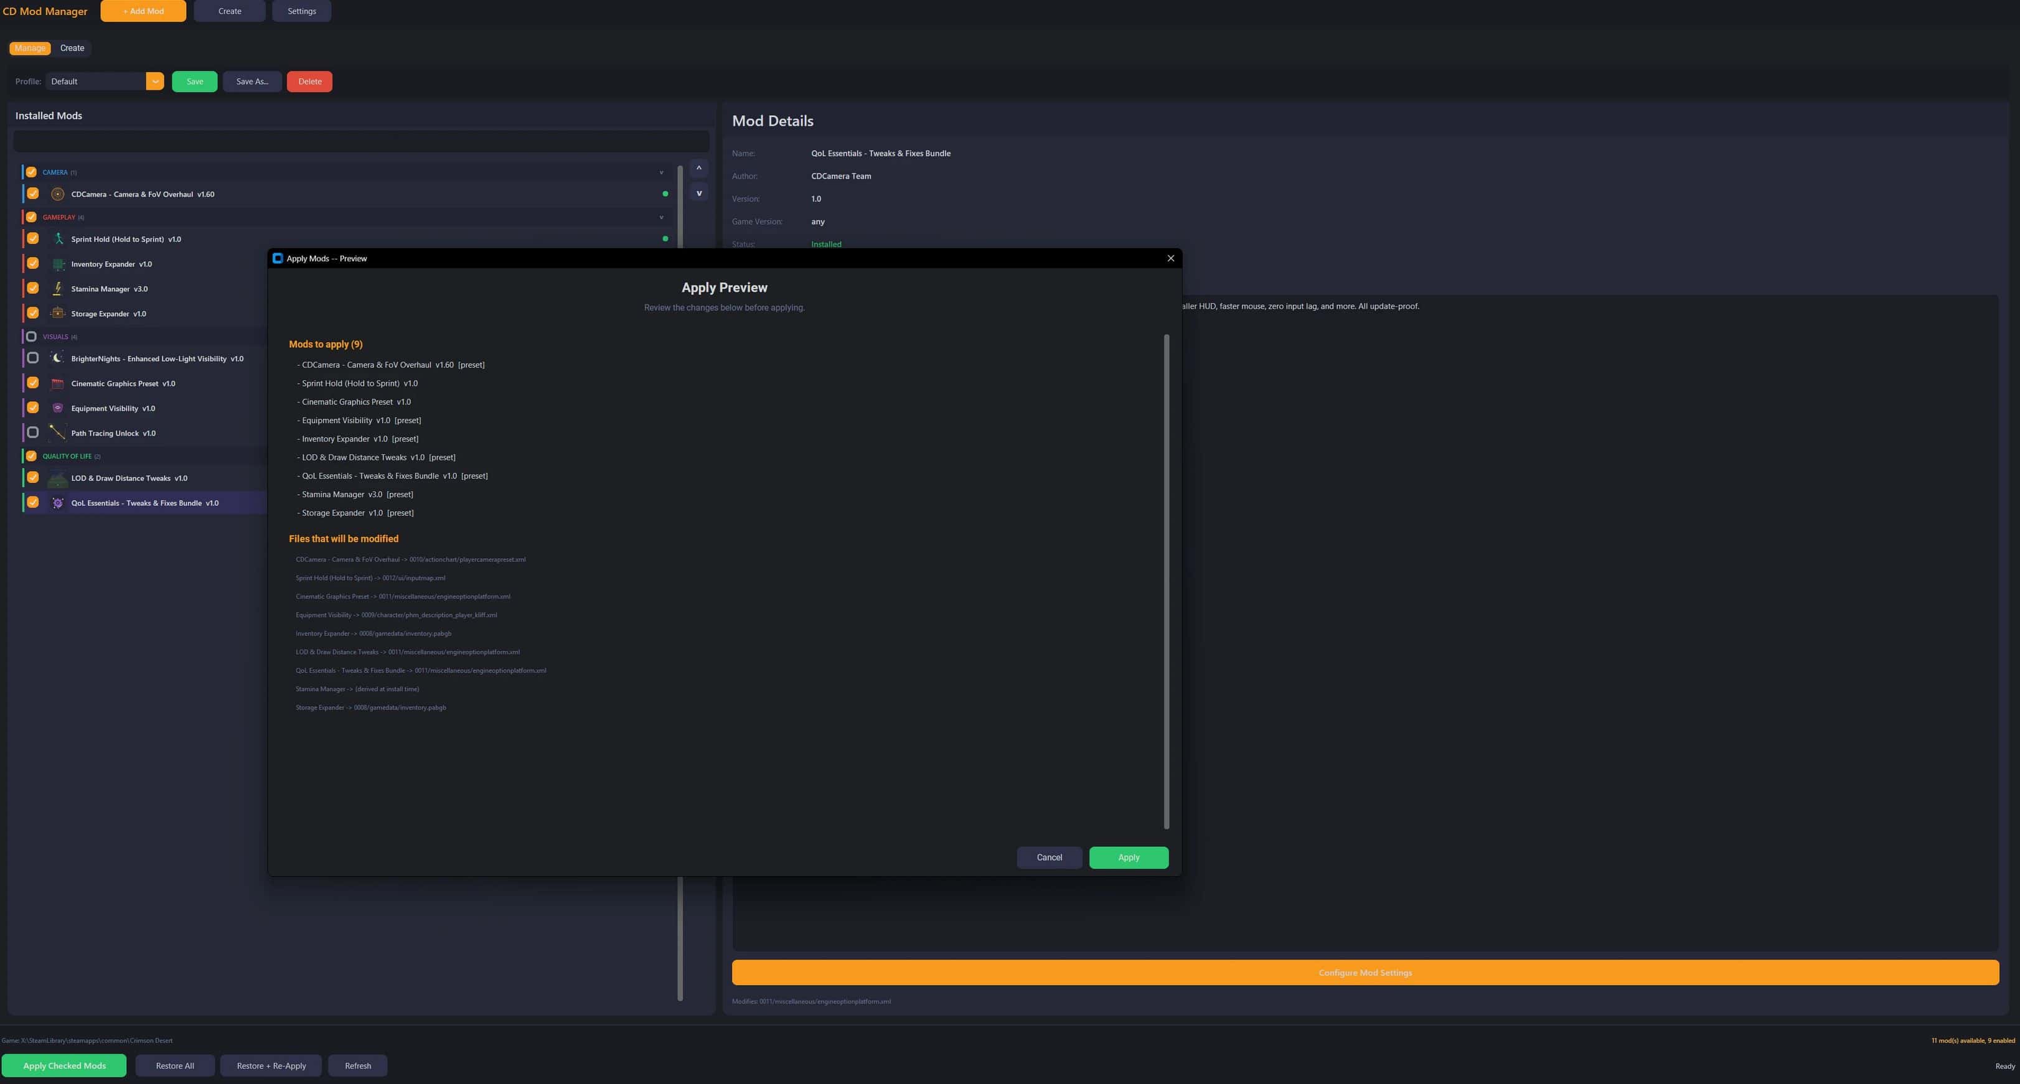Collapse the Camera category chevron
The width and height of the screenshot is (2020, 1084).
click(661, 172)
